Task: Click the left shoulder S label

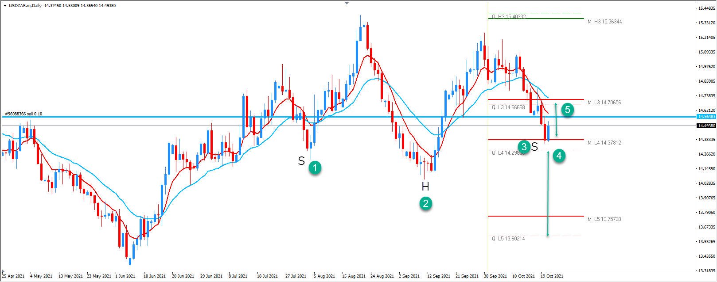Action: click(301, 161)
